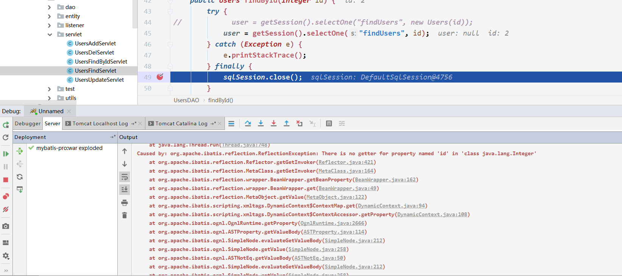Switch to the Debugger tab
Screen dimensions: 622x276
click(x=28, y=123)
